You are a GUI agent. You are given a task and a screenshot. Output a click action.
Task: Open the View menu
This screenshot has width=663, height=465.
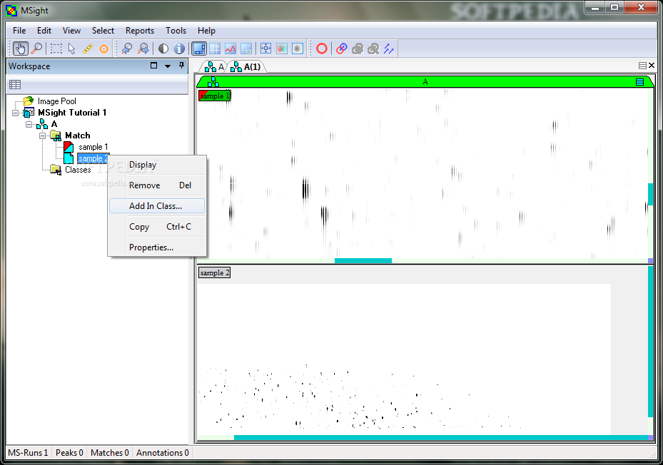[x=71, y=31]
